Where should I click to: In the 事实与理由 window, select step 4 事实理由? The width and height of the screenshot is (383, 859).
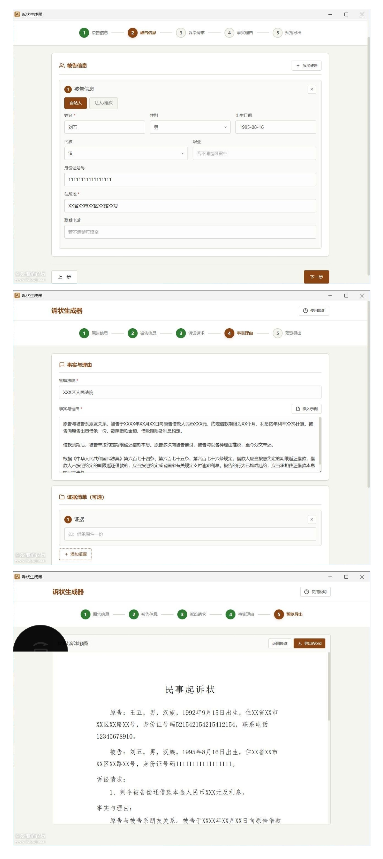[x=239, y=333]
